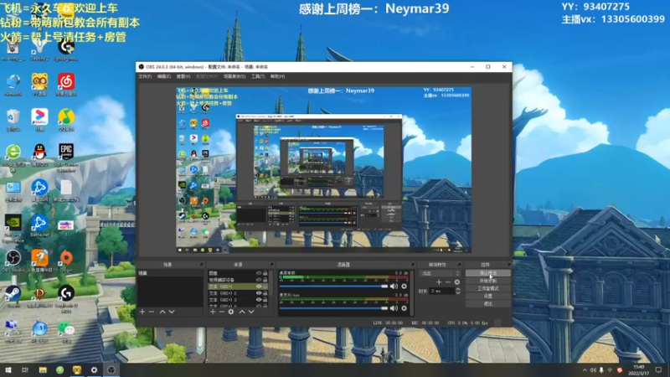Open the 淡出 transition type dropdown

441,273
